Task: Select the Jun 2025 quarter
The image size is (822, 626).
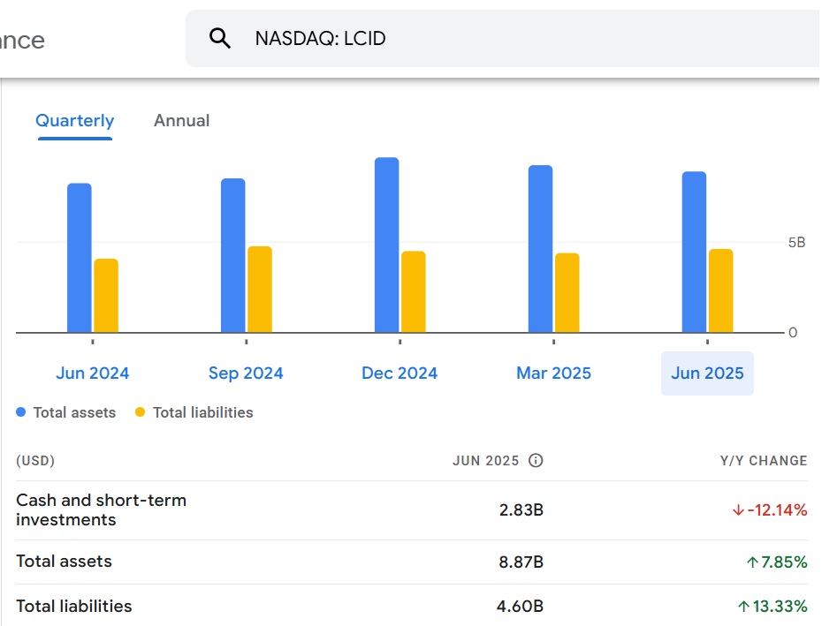Action: [x=707, y=373]
